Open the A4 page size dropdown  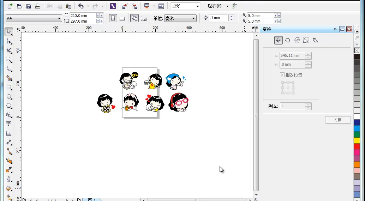pyautogui.click(x=34, y=18)
